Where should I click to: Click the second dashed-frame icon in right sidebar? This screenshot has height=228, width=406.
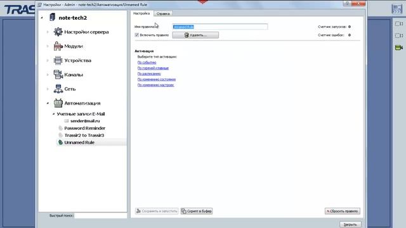click(x=399, y=35)
